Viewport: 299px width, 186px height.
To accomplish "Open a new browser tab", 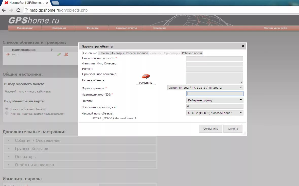I will [56, 3].
